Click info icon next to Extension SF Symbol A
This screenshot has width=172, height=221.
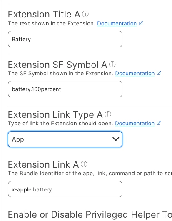tap(112, 65)
